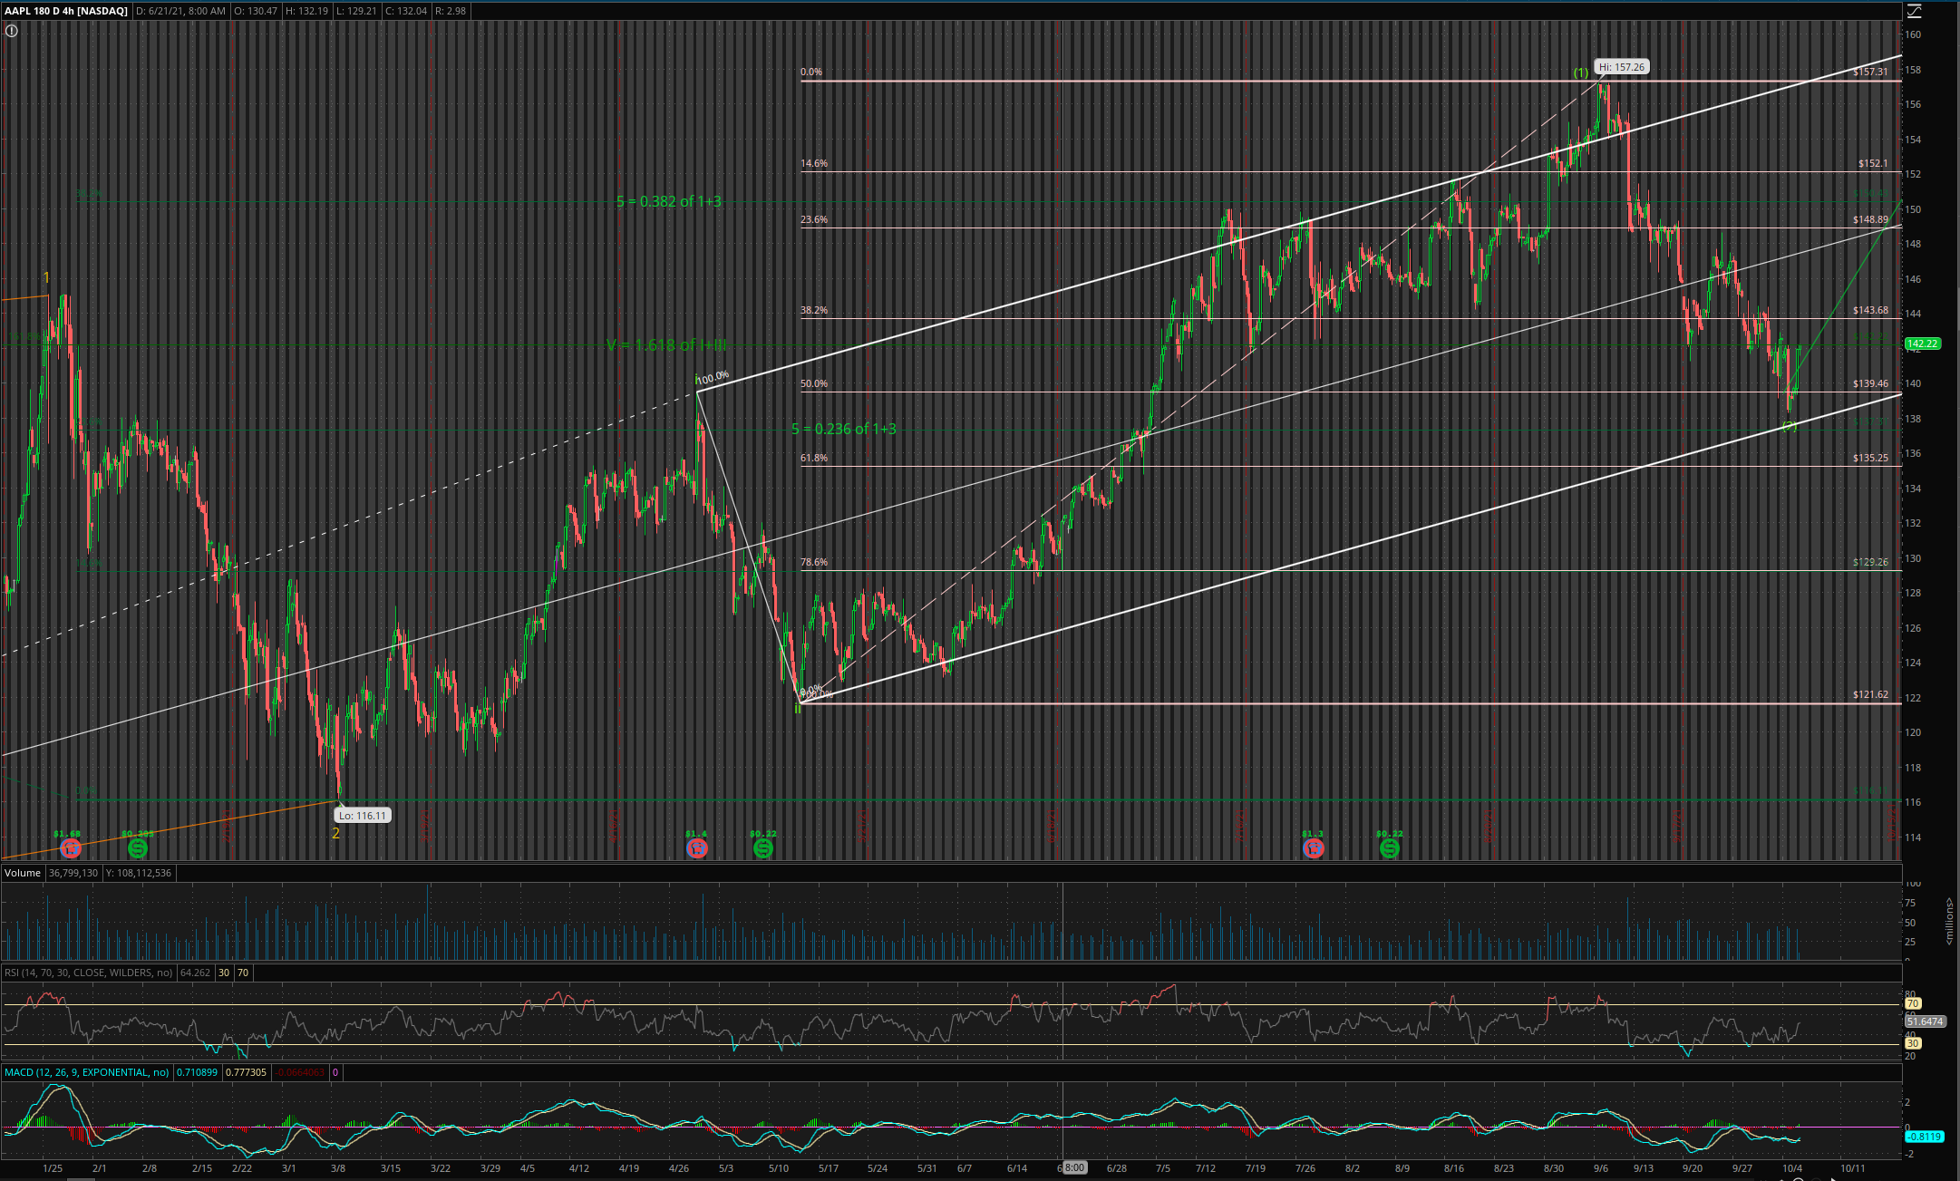Image resolution: width=1960 pixels, height=1181 pixels.
Task: Click the green 142.22 last price tag
Action: [x=1921, y=344]
